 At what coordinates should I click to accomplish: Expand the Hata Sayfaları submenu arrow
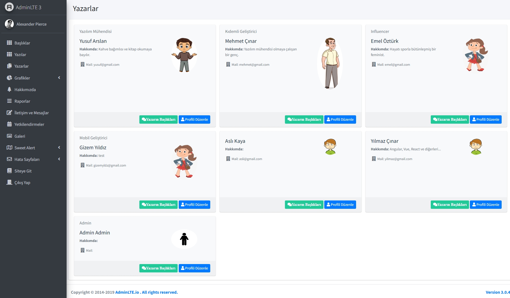(x=59, y=159)
